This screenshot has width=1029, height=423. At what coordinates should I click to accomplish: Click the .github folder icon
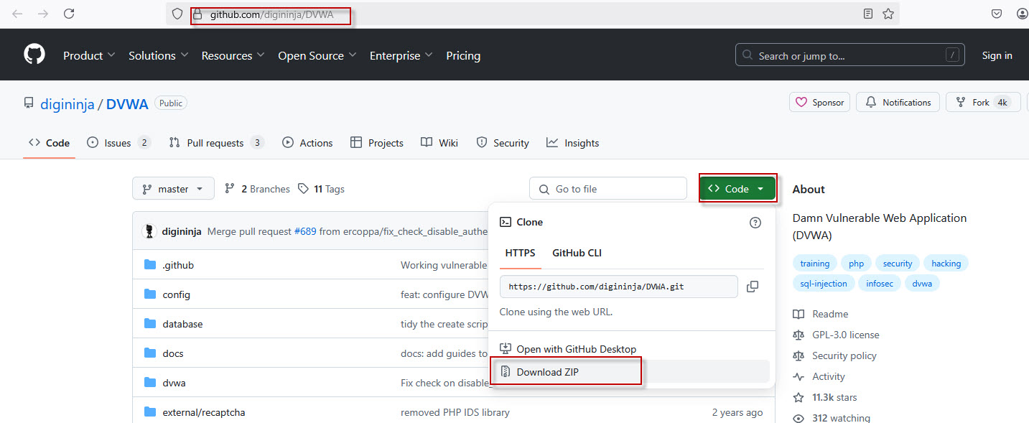150,265
